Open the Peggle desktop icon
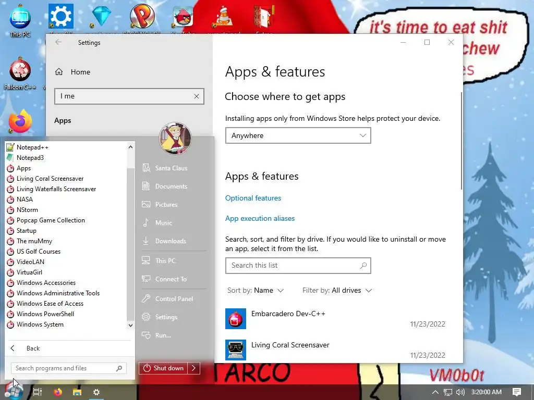Screen dimensions: 534x400 (x=142, y=16)
